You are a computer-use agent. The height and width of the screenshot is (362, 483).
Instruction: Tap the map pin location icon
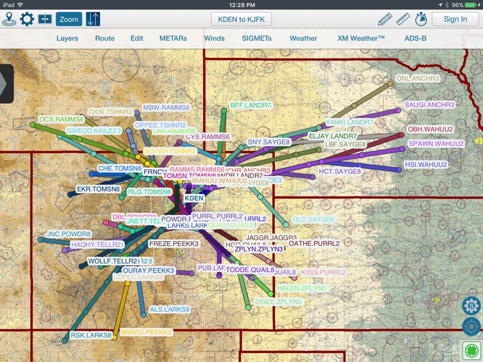click(9, 19)
